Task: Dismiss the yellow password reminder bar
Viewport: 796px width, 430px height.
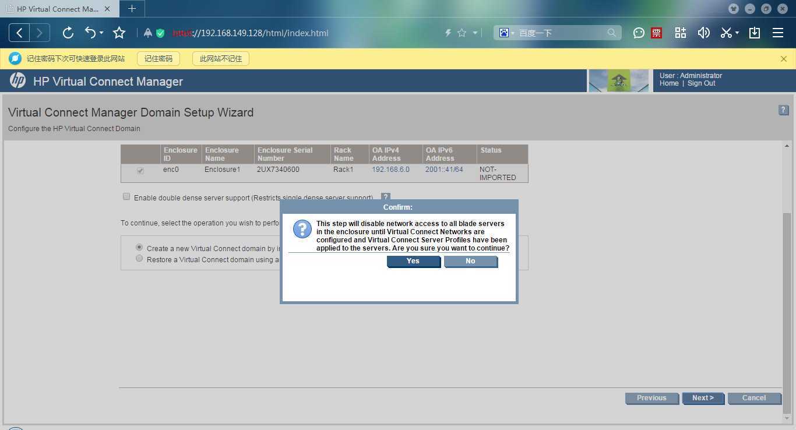Action: [784, 59]
